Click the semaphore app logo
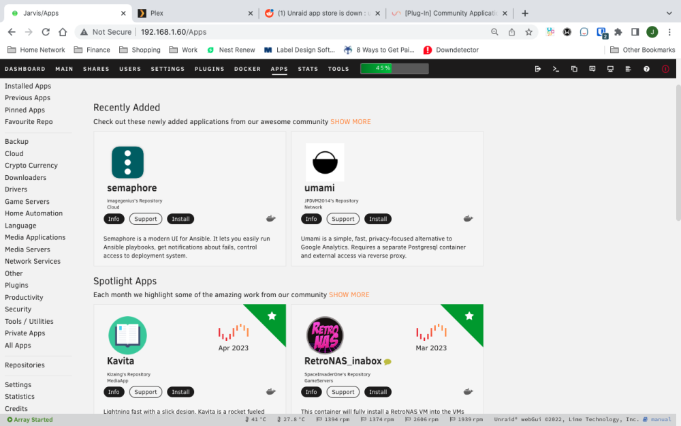Image resolution: width=681 pixels, height=426 pixels. (x=128, y=162)
